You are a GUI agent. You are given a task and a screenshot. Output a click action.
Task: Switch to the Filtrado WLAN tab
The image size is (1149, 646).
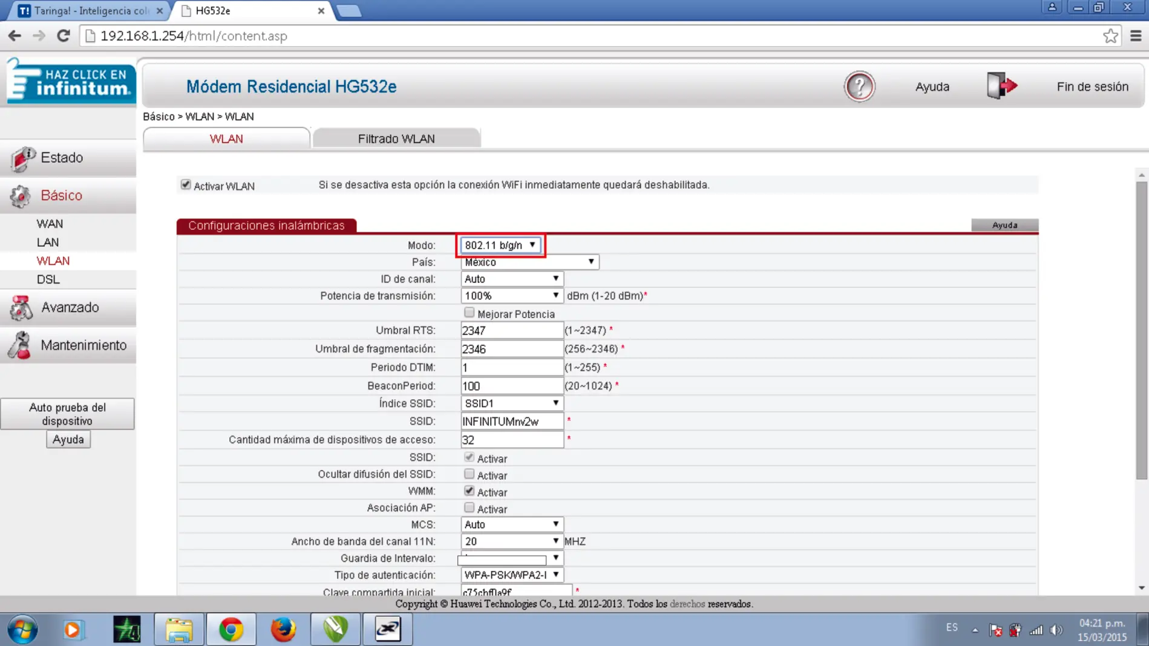pos(396,139)
